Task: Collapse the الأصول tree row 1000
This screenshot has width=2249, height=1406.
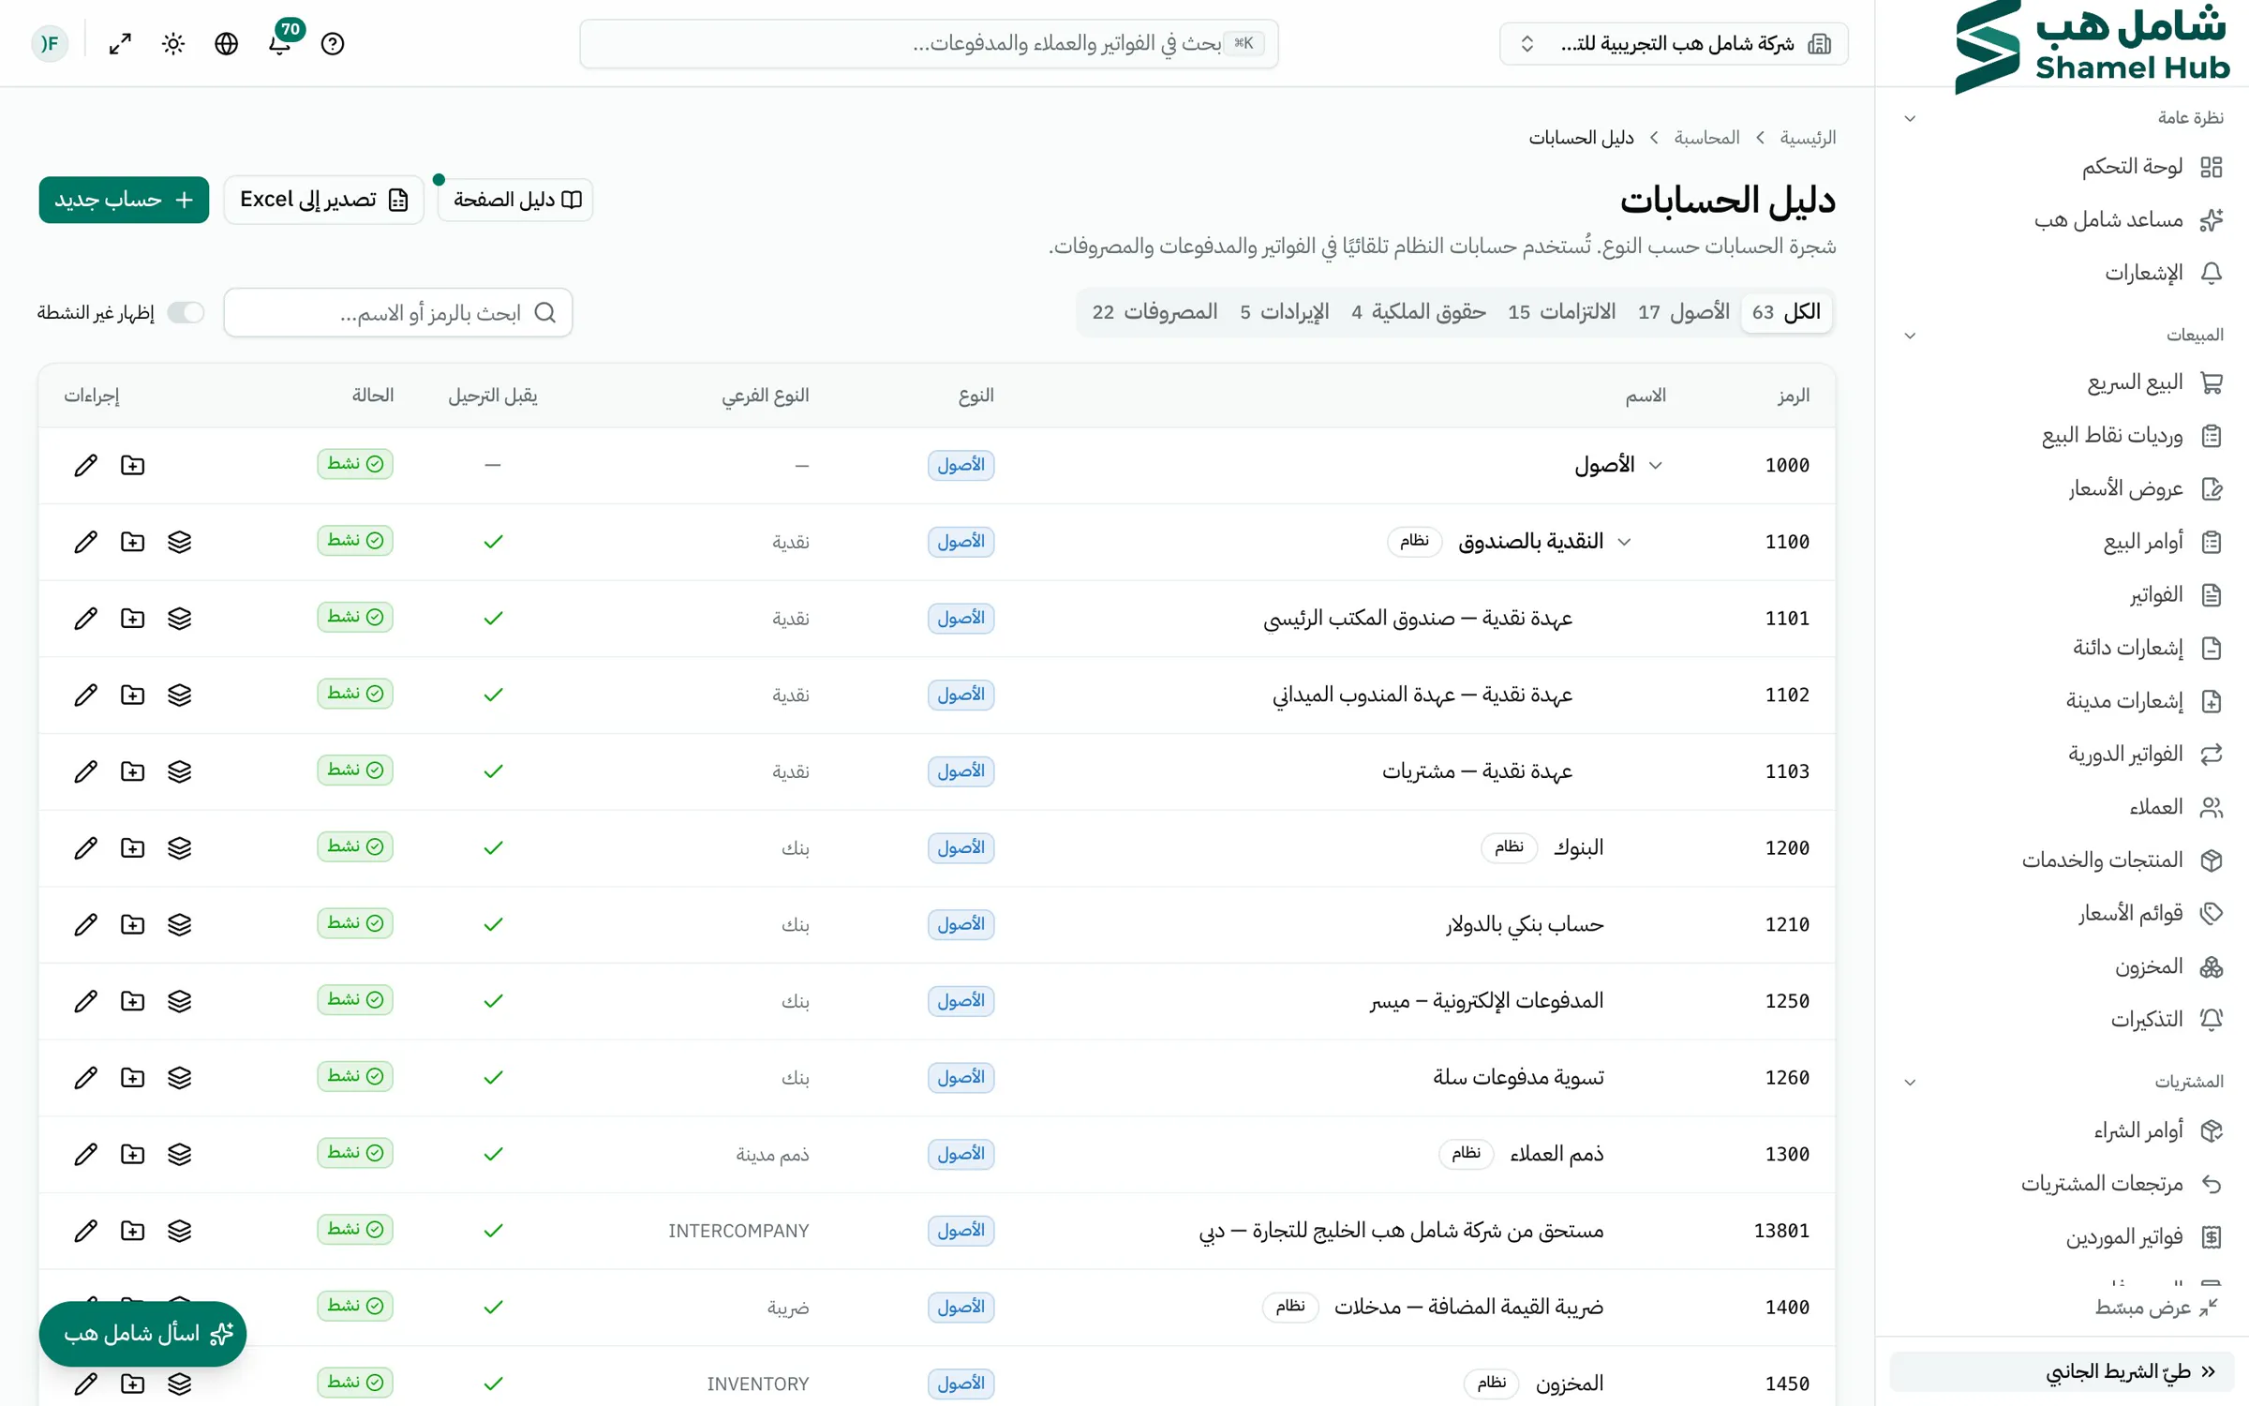Action: 1656,465
